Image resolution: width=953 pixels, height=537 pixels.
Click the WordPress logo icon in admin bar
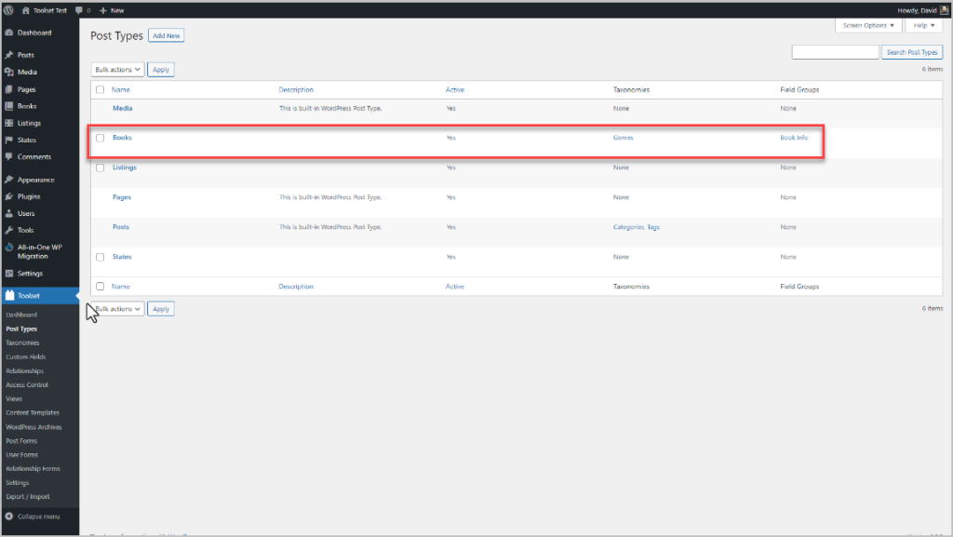tap(8, 9)
